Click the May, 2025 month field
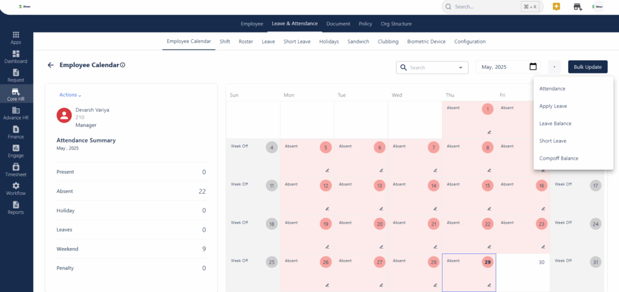619x292 pixels. coord(508,67)
